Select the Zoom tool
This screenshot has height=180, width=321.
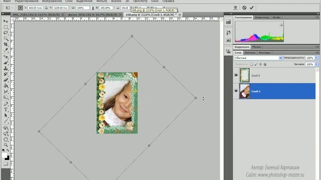coord(6,145)
